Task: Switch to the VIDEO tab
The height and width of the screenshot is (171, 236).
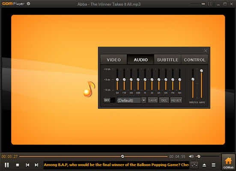Action: pyautogui.click(x=114, y=60)
